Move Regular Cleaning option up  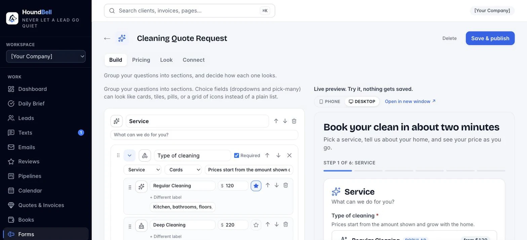coord(268,185)
